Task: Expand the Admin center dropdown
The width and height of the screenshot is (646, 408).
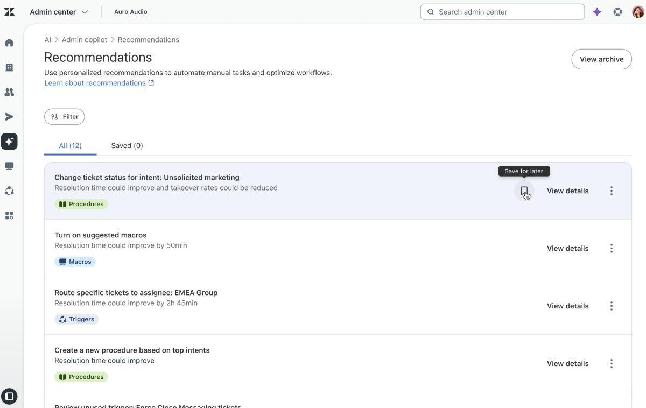Action: tap(59, 12)
